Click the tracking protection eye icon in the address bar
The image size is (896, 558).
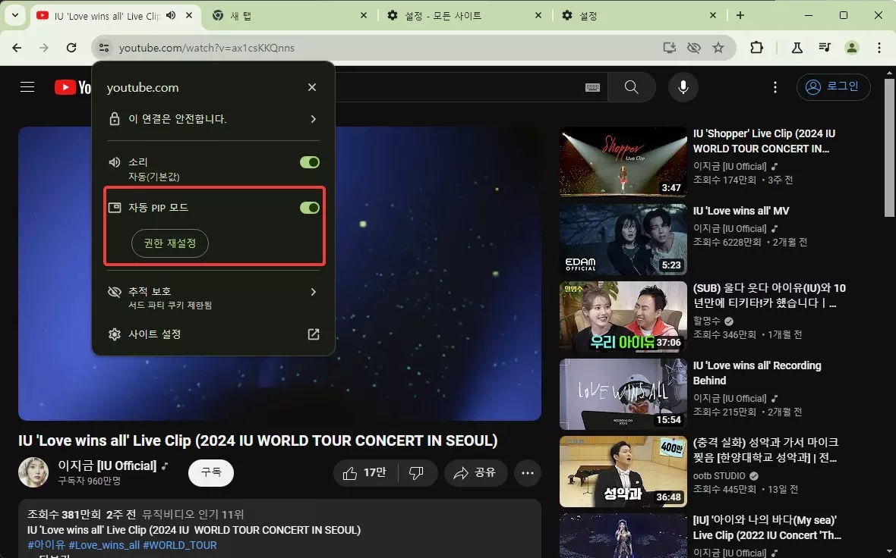click(x=693, y=47)
